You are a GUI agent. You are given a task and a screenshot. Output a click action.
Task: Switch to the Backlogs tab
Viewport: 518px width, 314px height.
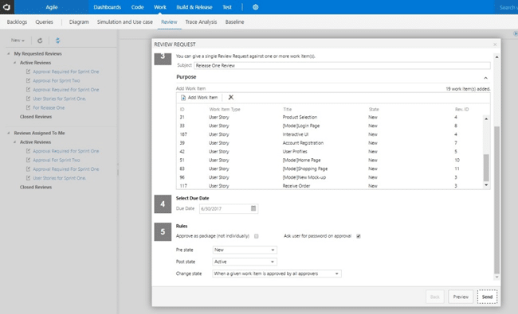coord(17,22)
